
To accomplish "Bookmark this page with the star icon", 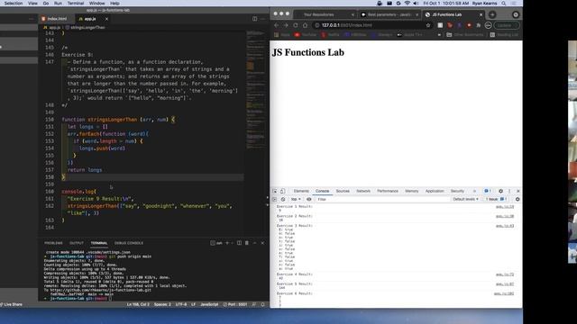I will [428, 25].
